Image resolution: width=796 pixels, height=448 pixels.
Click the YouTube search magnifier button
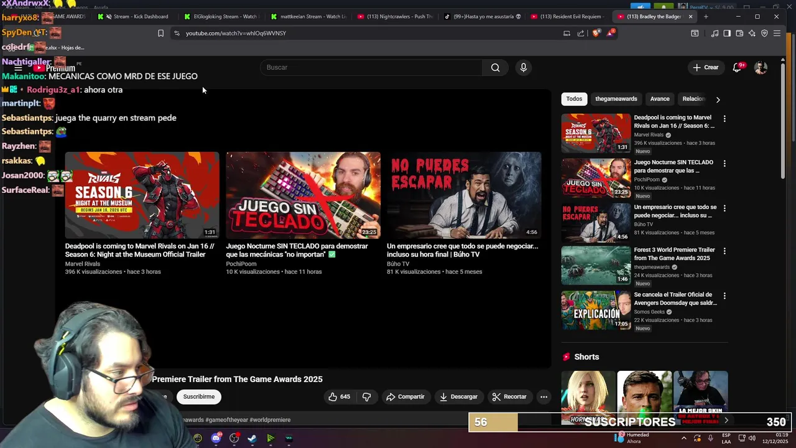coord(495,67)
